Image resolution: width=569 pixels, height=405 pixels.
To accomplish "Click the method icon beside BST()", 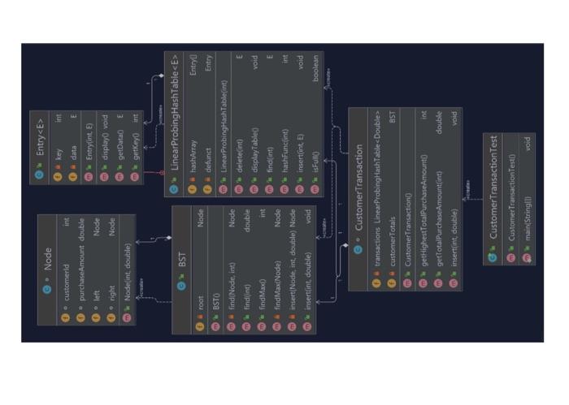I will coord(215,326).
